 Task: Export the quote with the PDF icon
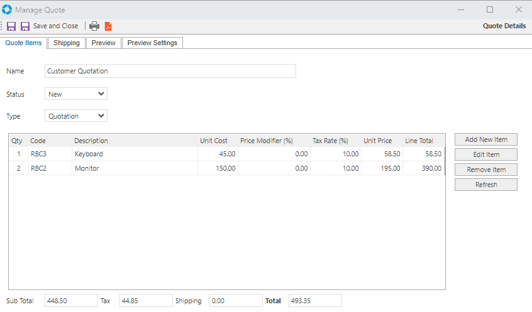click(108, 26)
